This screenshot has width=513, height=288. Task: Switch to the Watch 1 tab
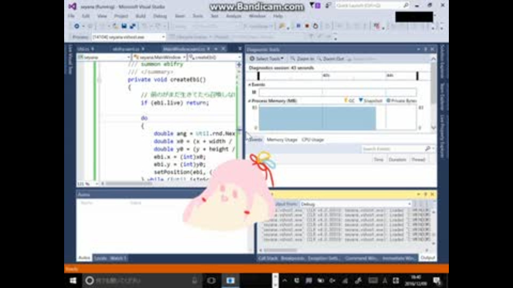118,258
